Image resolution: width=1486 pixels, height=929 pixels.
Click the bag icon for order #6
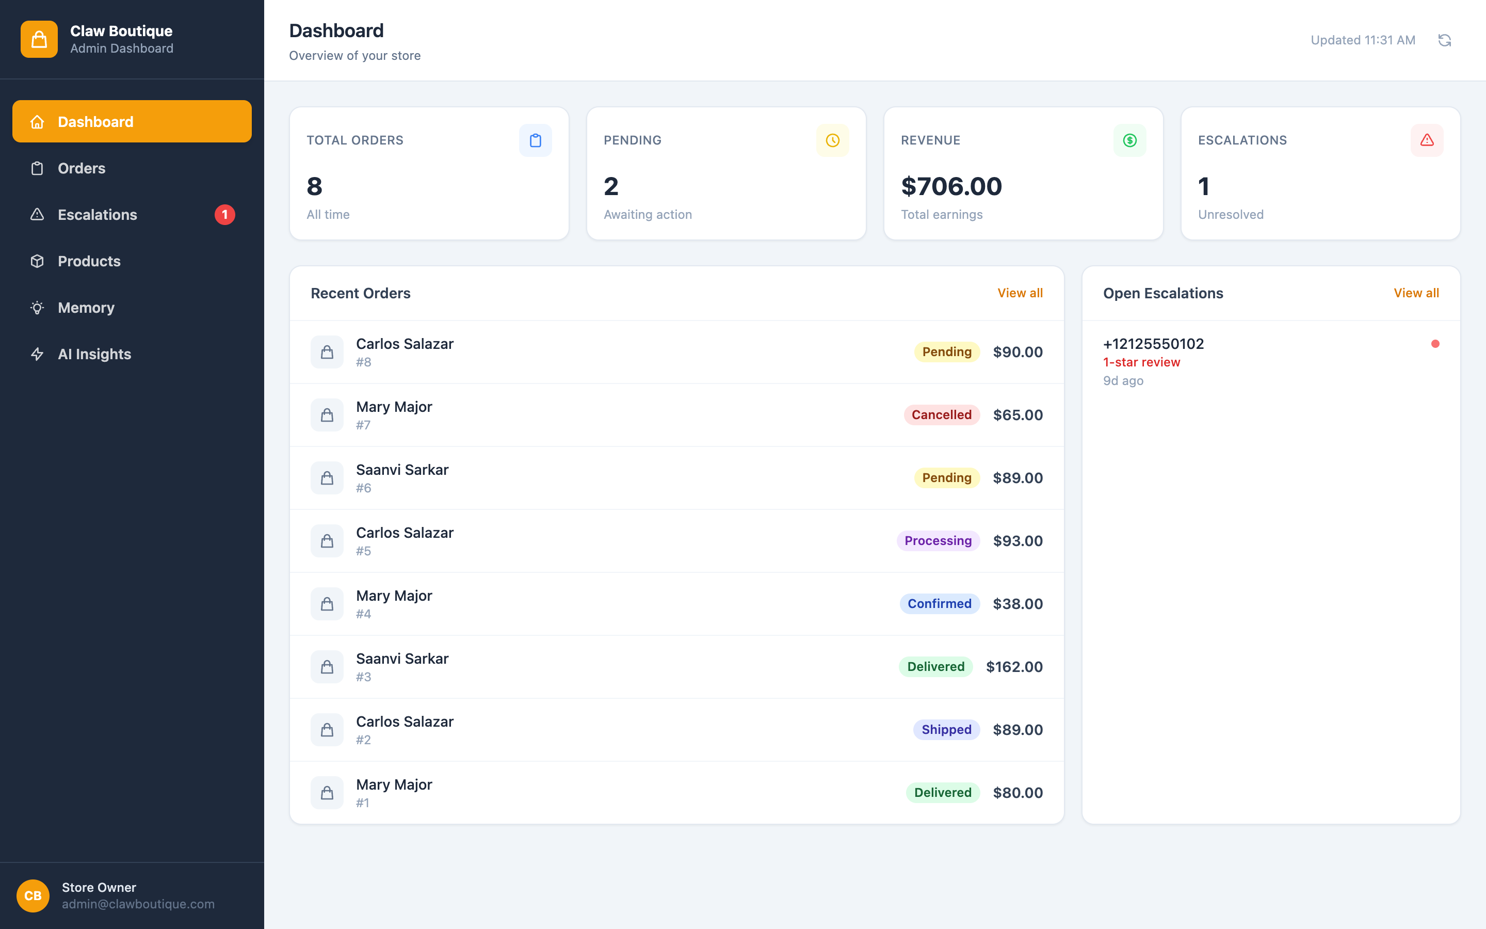(x=327, y=478)
